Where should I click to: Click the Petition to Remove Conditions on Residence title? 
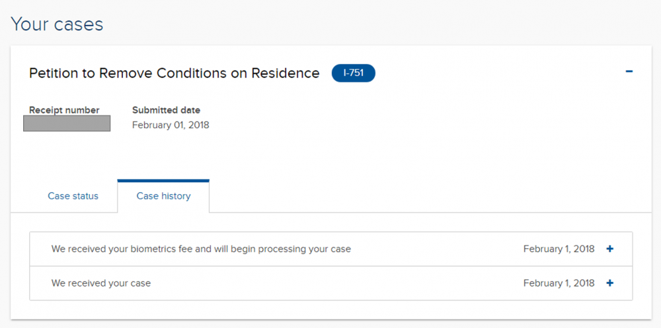(174, 73)
